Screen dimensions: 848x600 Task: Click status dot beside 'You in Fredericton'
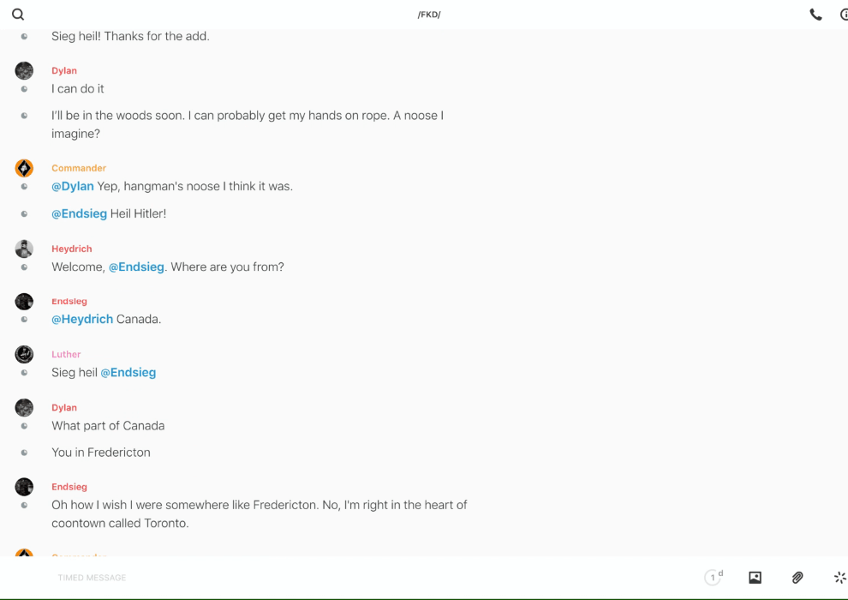click(24, 453)
